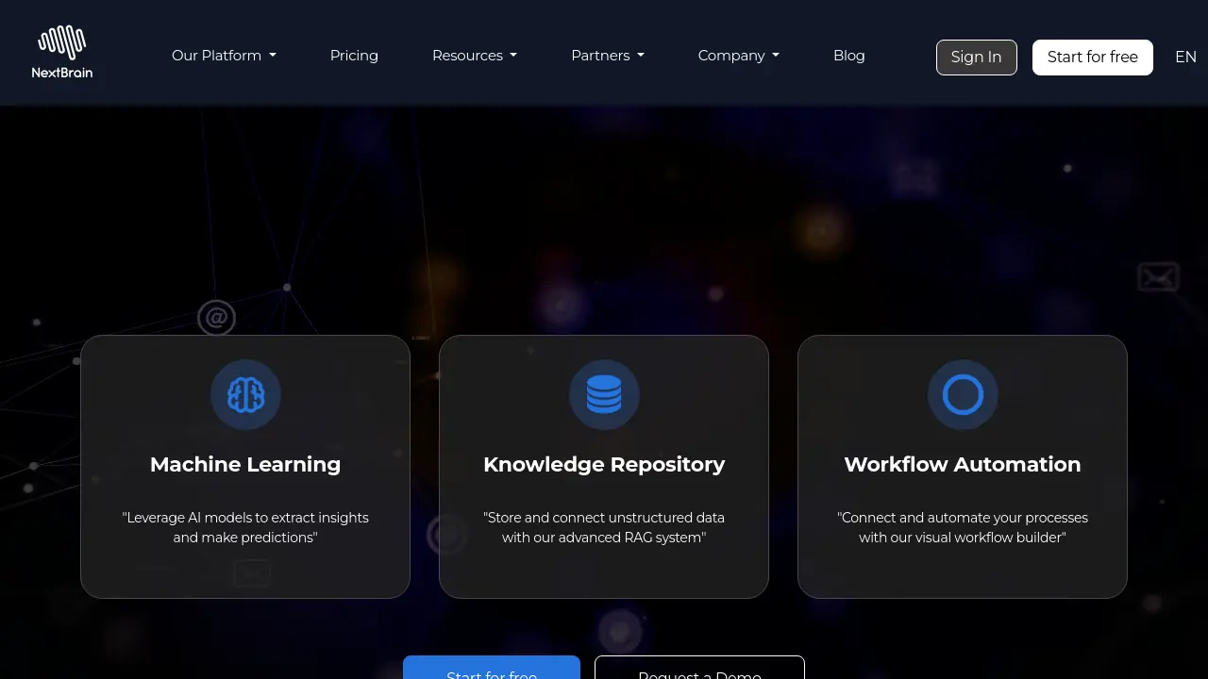Click the Workflow Automation card

coord(963,466)
